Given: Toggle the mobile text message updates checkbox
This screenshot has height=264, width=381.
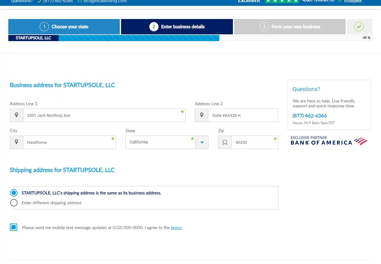Looking at the screenshot, I should [14, 227].
